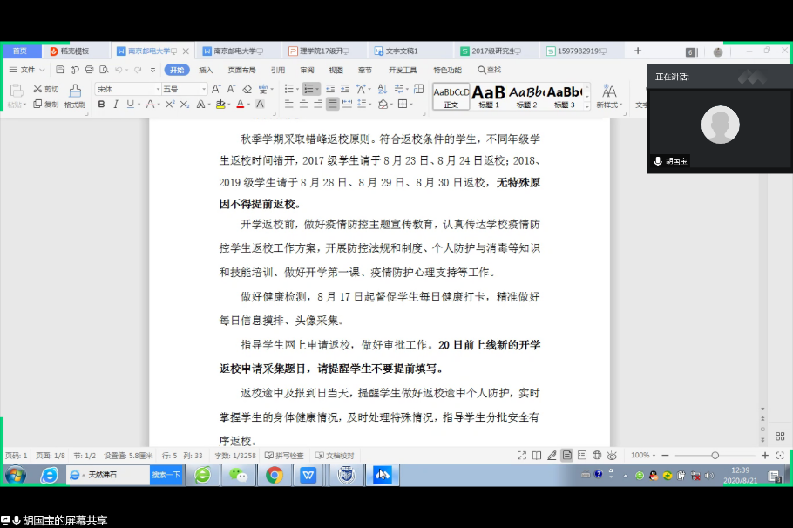Click the Superscript icon
The height and width of the screenshot is (528, 793).
(x=171, y=105)
